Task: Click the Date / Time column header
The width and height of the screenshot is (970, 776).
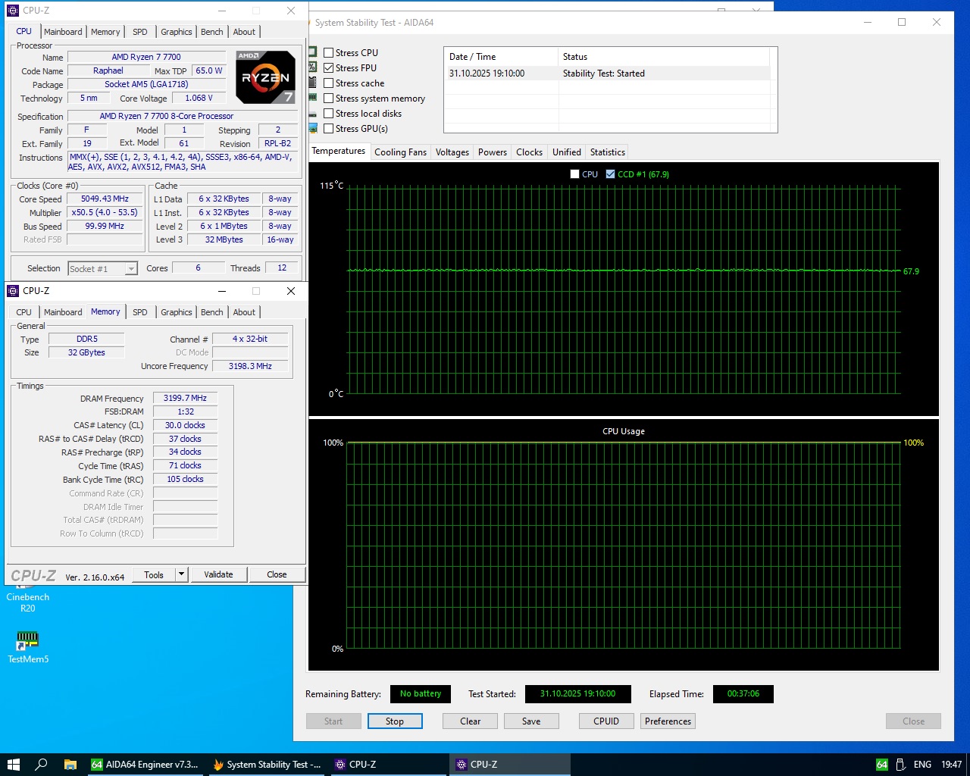Action: [x=501, y=57]
